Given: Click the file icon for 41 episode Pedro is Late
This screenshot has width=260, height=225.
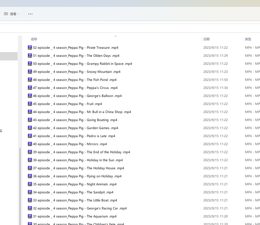Looking at the screenshot, I should click(30, 136).
